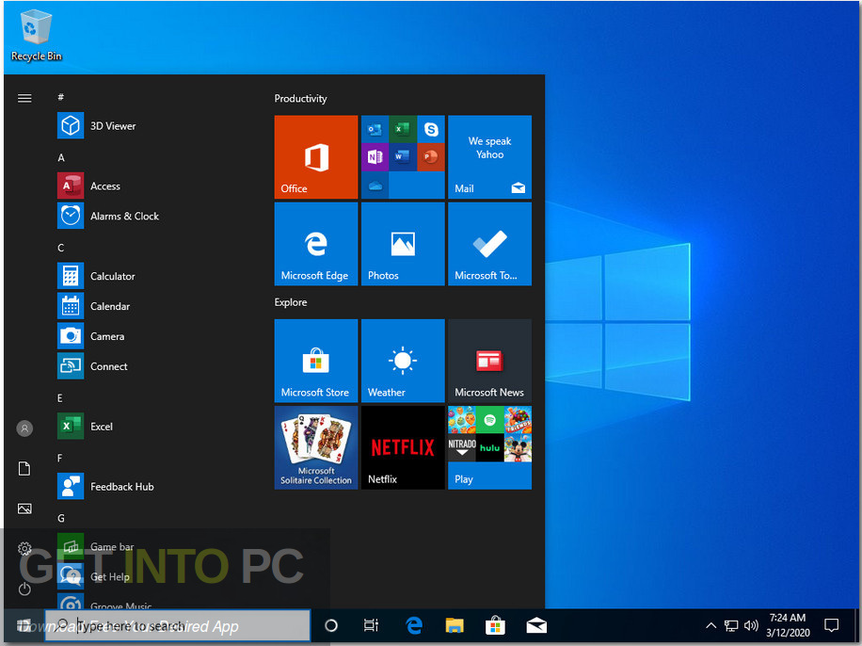
Task: Launch Microsoft Edge from the taskbar
Action: point(414,625)
